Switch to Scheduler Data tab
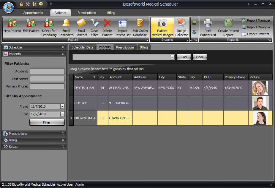The width and height of the screenshot is (275, 188). pyautogui.click(x=83, y=47)
